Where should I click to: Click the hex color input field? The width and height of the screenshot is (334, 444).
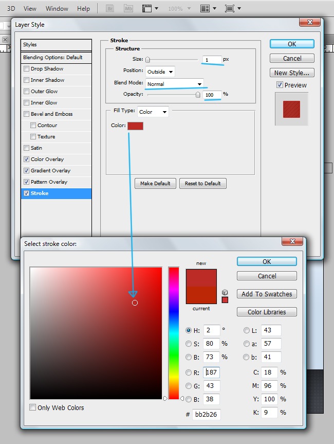(x=206, y=415)
